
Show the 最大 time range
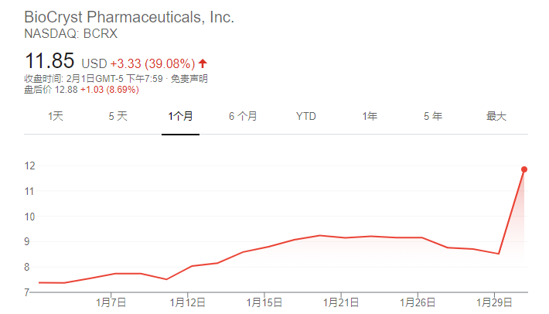point(496,116)
